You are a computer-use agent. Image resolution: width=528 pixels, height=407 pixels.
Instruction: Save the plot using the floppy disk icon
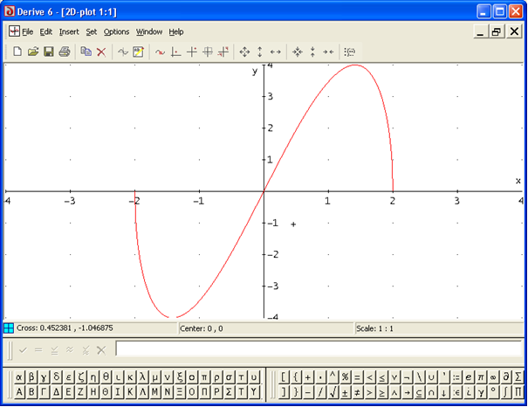[x=49, y=52]
